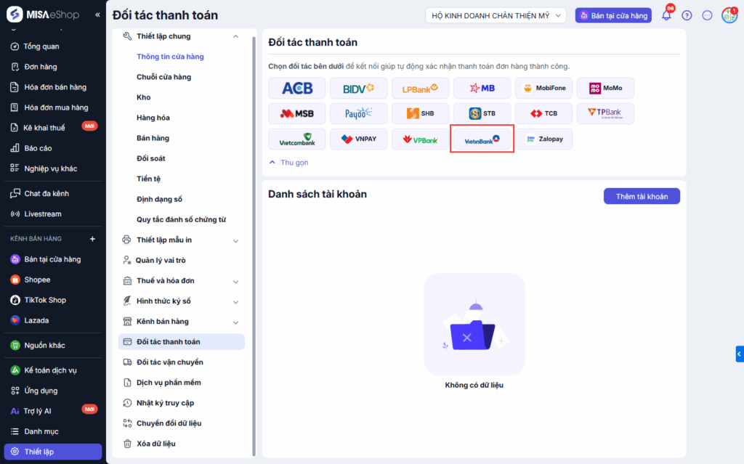Open Thông tin cửa hàng settings

170,57
